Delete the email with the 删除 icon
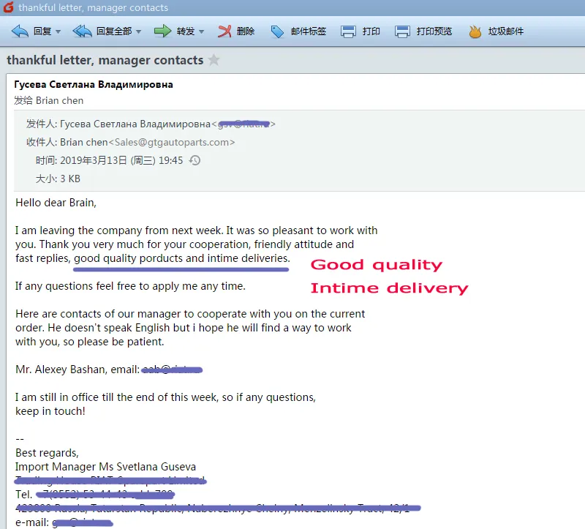 [225, 31]
